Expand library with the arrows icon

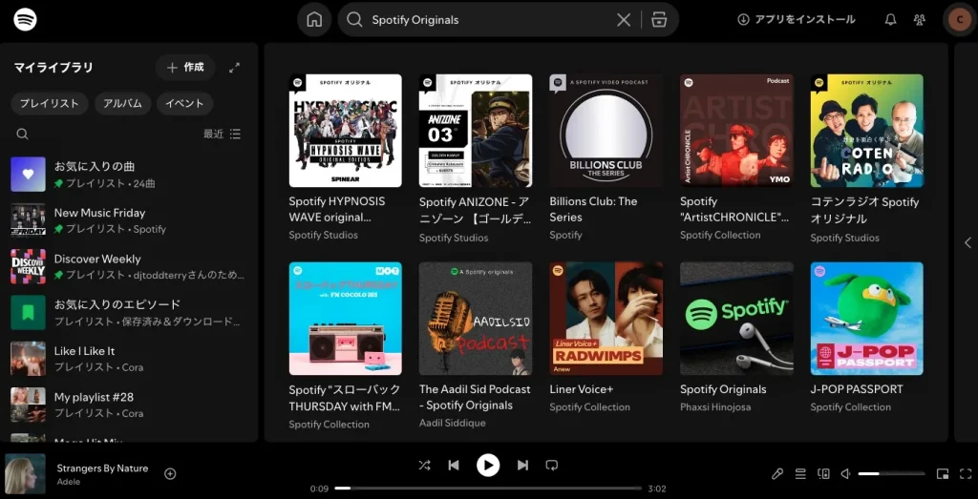pos(235,68)
